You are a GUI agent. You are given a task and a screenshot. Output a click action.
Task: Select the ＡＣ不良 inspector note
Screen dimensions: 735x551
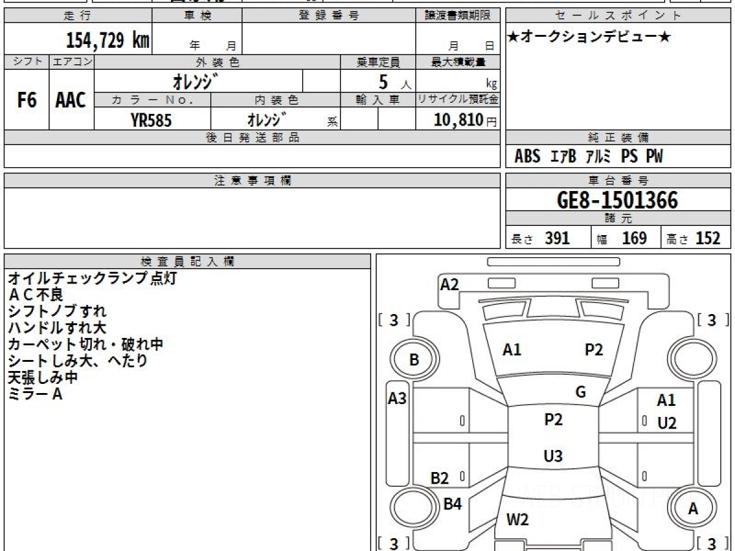click(36, 294)
